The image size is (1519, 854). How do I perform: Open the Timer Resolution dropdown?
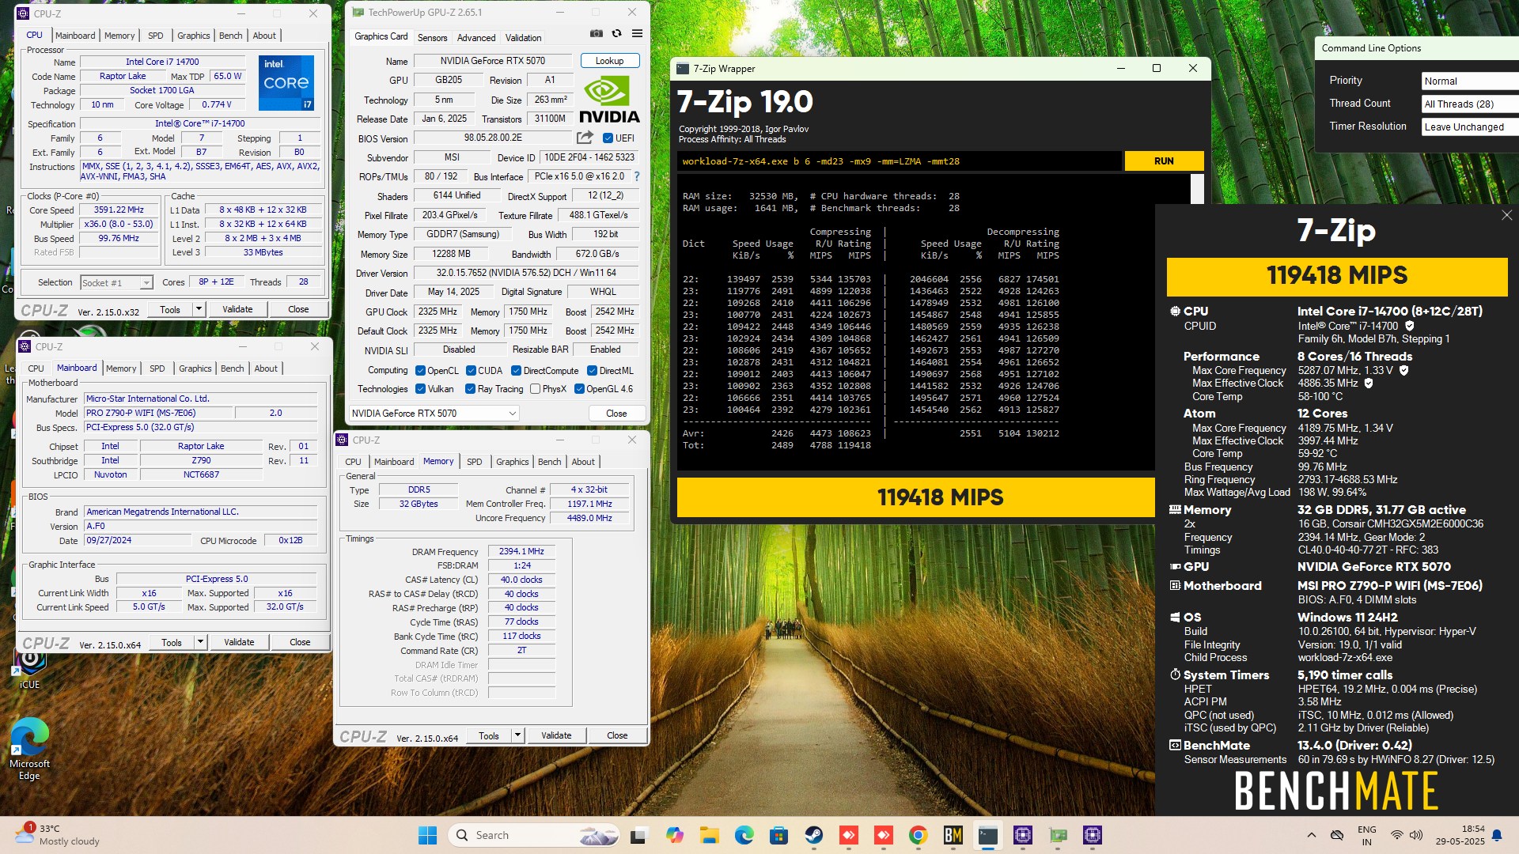pyautogui.click(x=1470, y=127)
